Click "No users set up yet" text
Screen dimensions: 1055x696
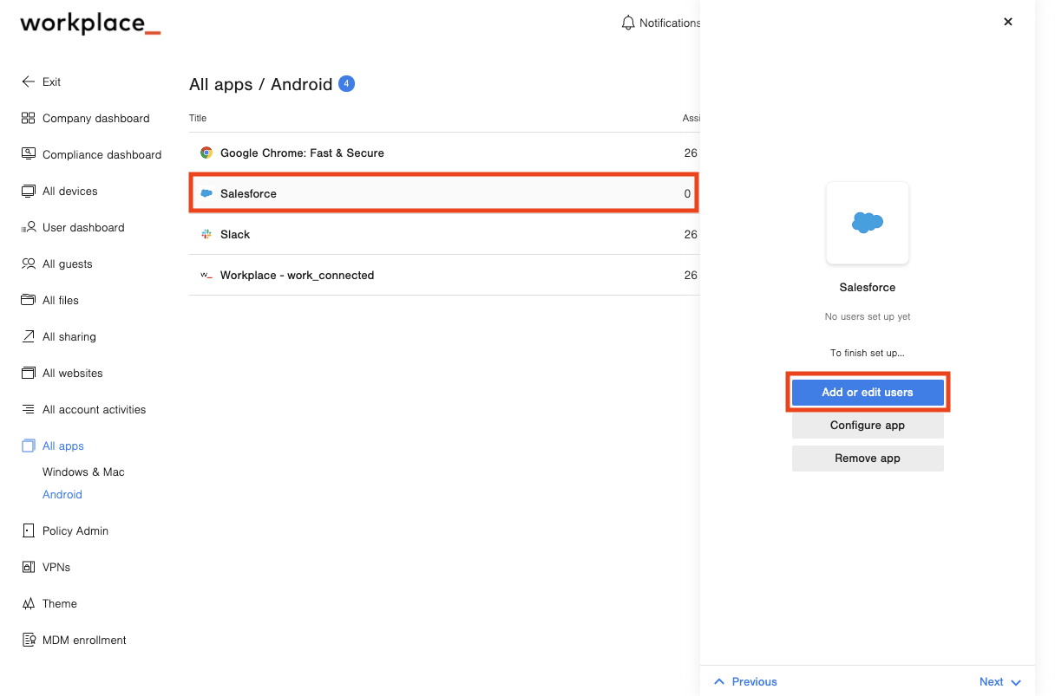click(868, 316)
